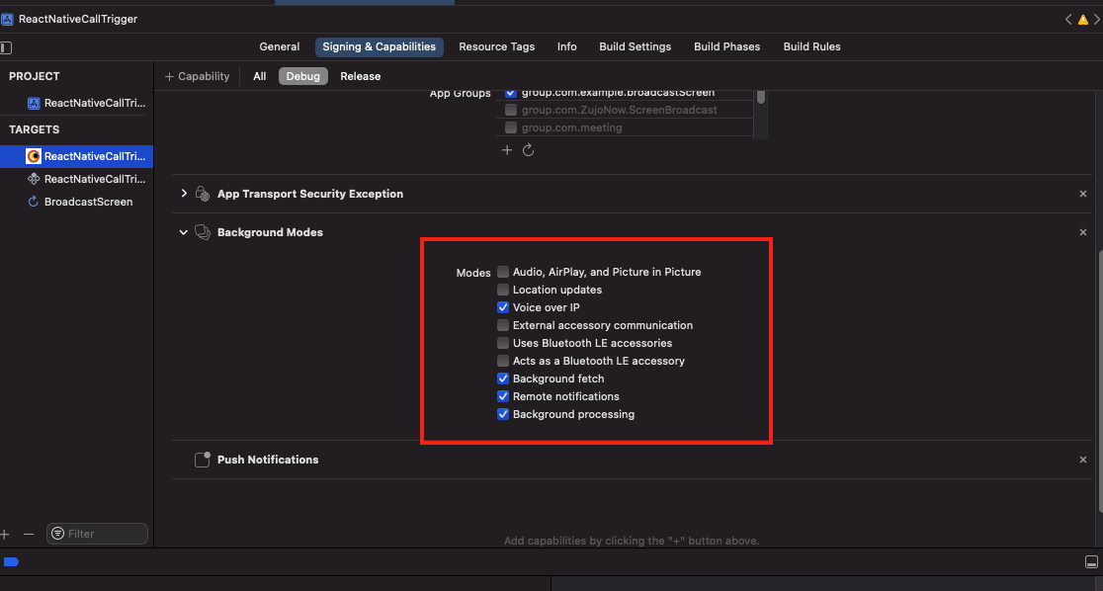The width and height of the screenshot is (1103, 591).
Task: Select the BroadcastScreen target
Action: (x=79, y=202)
